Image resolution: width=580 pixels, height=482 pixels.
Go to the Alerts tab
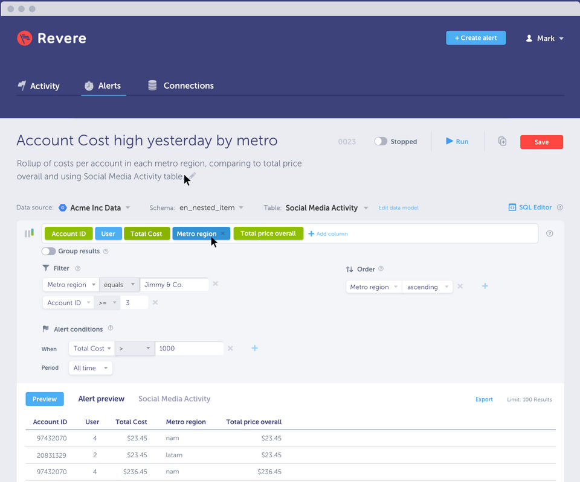103,86
